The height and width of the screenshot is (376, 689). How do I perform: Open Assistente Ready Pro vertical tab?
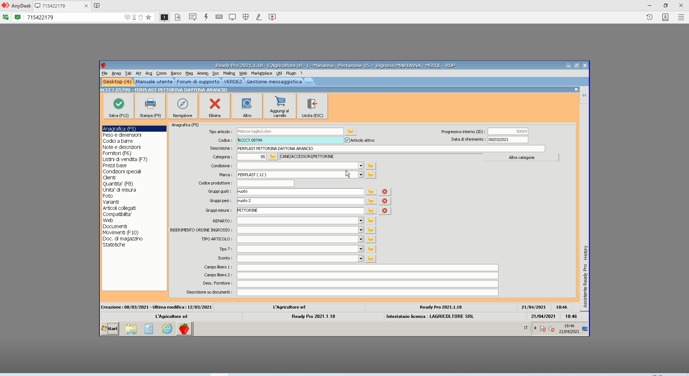tap(585, 286)
